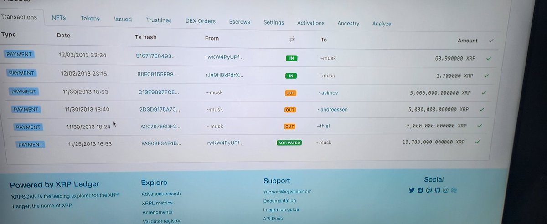Open transaction hash FA908F34F4B...
This screenshot has width=547, height=224.
161,143
